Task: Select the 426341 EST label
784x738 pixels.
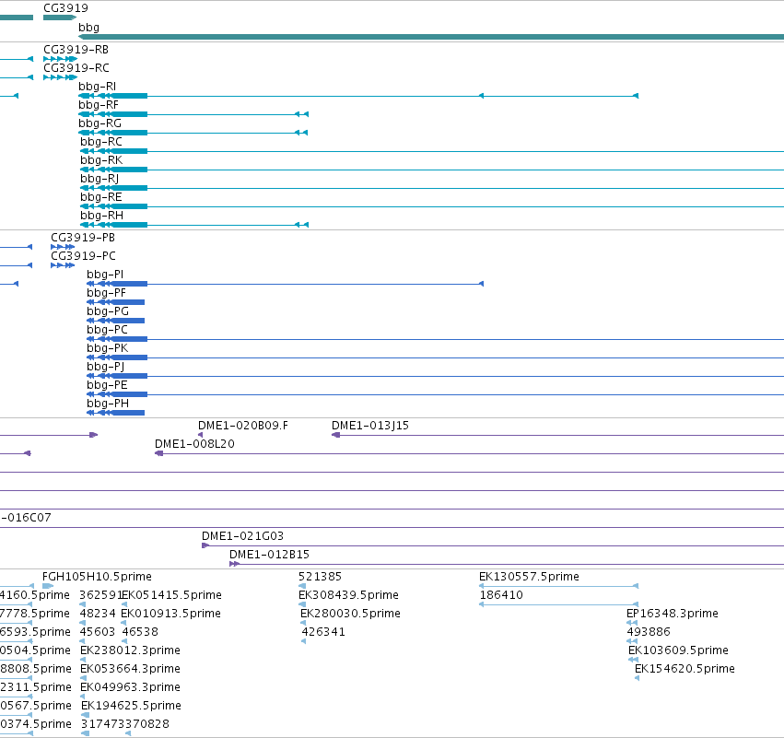Action: 323,632
